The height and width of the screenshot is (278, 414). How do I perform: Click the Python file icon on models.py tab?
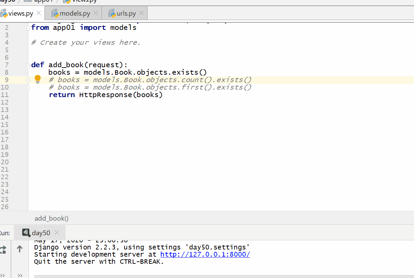[55, 14]
